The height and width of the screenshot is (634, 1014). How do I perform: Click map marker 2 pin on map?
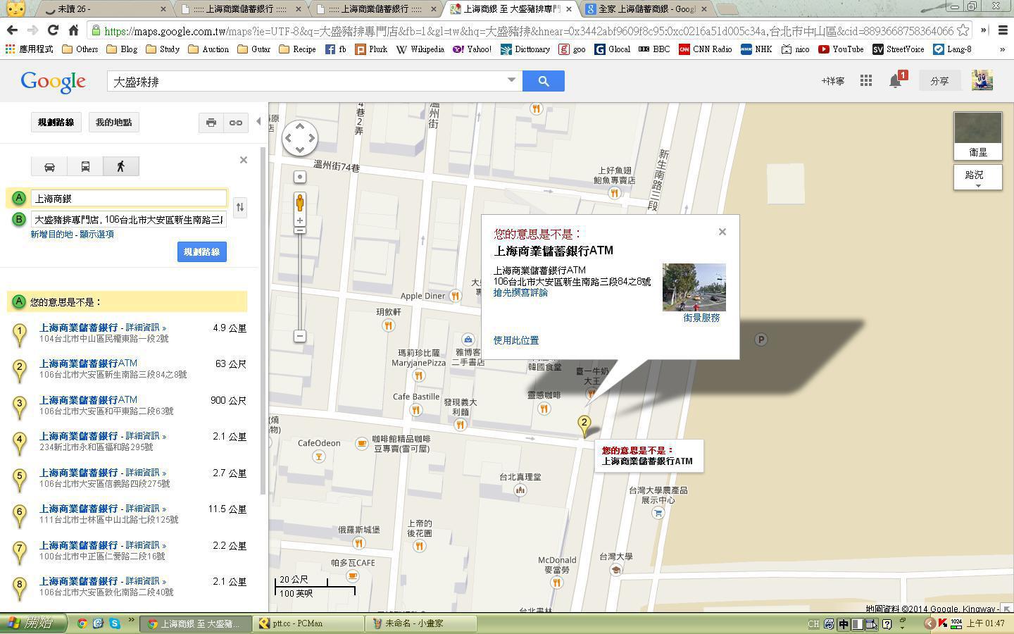tap(584, 425)
